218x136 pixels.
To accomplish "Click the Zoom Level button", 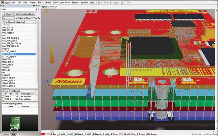I will (28, 14).
